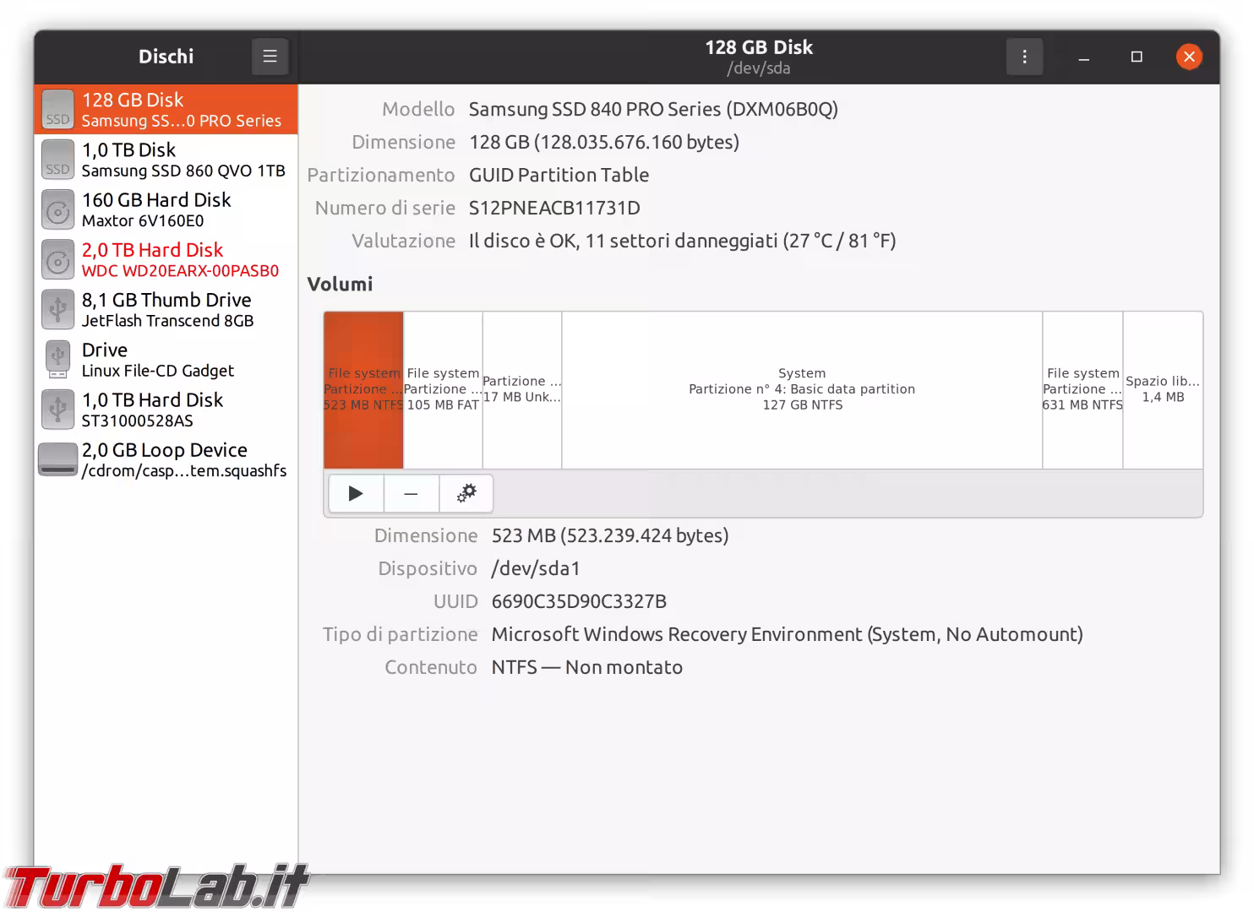Click the serial number S12PNEACB11731D
1254x912 pixels.
554,208
